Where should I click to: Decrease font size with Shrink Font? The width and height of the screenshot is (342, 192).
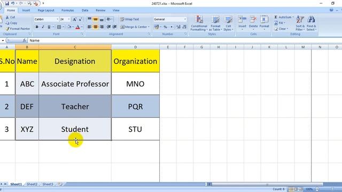tap(80, 19)
